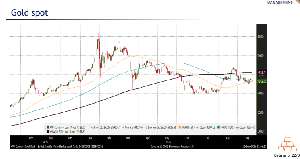
Task: Click the 'SMAVG (100) on Close 4316.40' label
Action: (237, 127)
